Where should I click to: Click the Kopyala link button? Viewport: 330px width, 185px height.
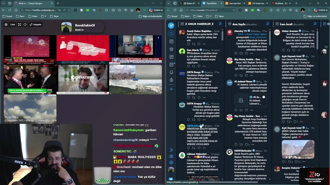click(35, 25)
